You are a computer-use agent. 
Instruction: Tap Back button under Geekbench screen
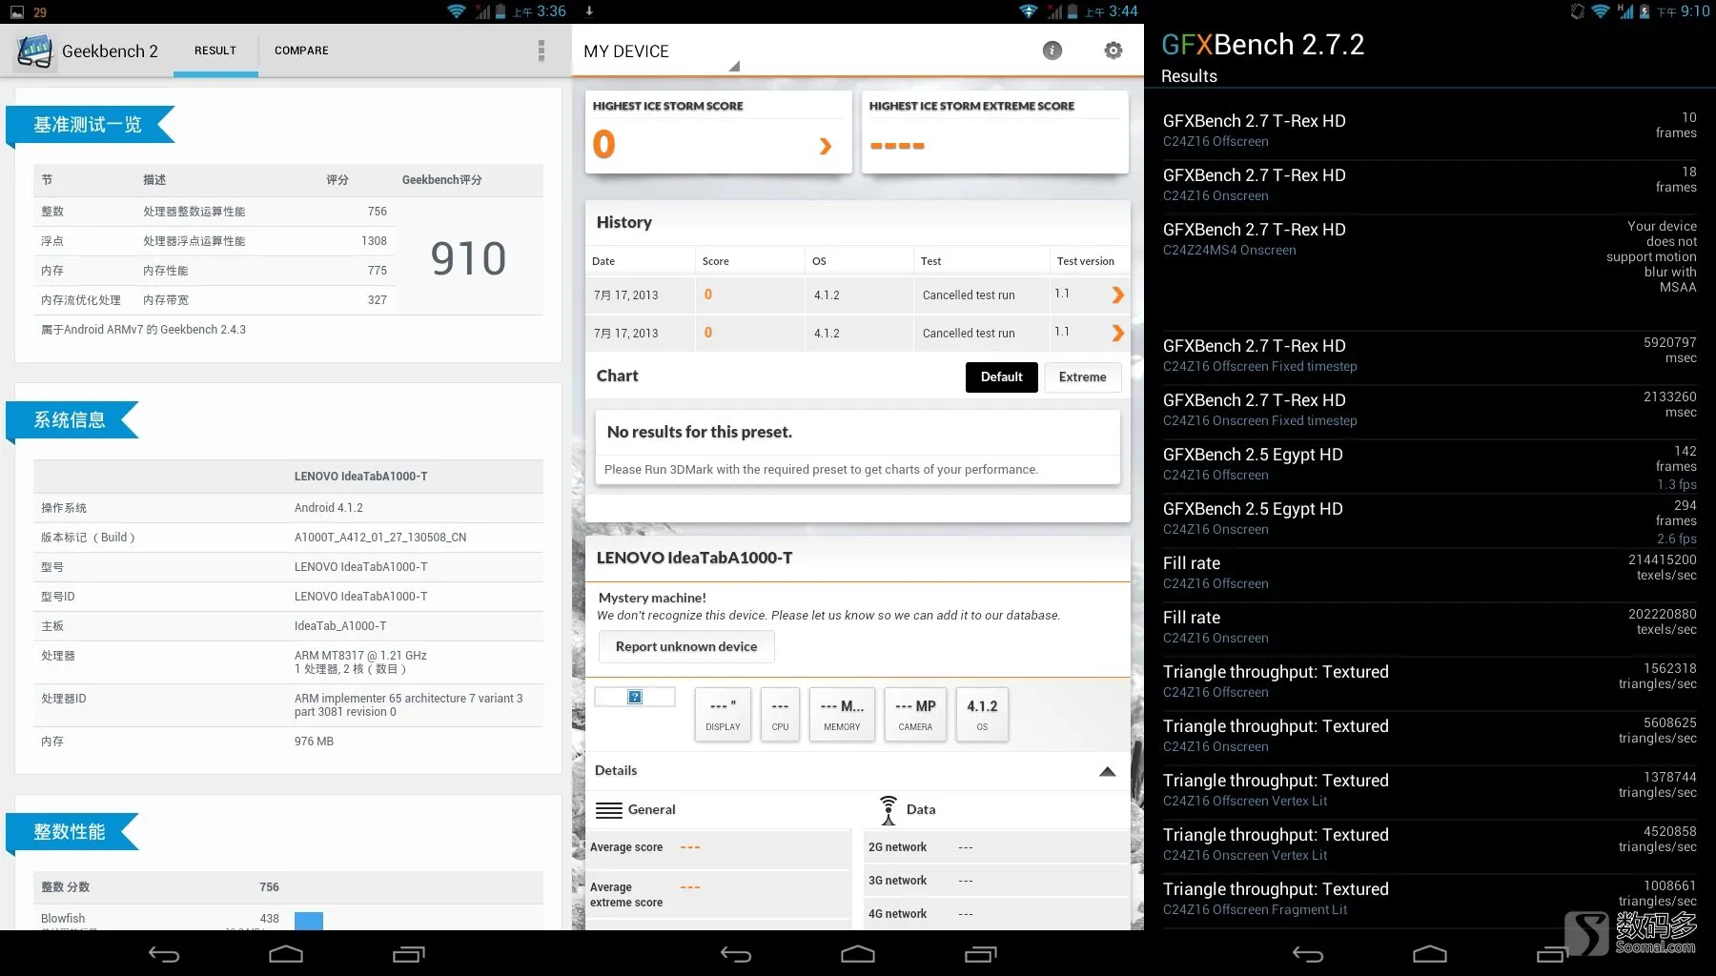[164, 954]
